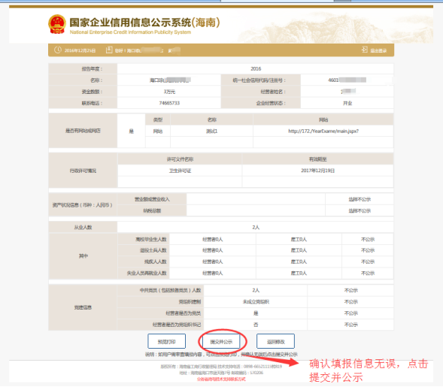Image resolution: width=443 pixels, height=387 pixels.
Task: Click the national emblem logo in header
Action: click(x=57, y=24)
